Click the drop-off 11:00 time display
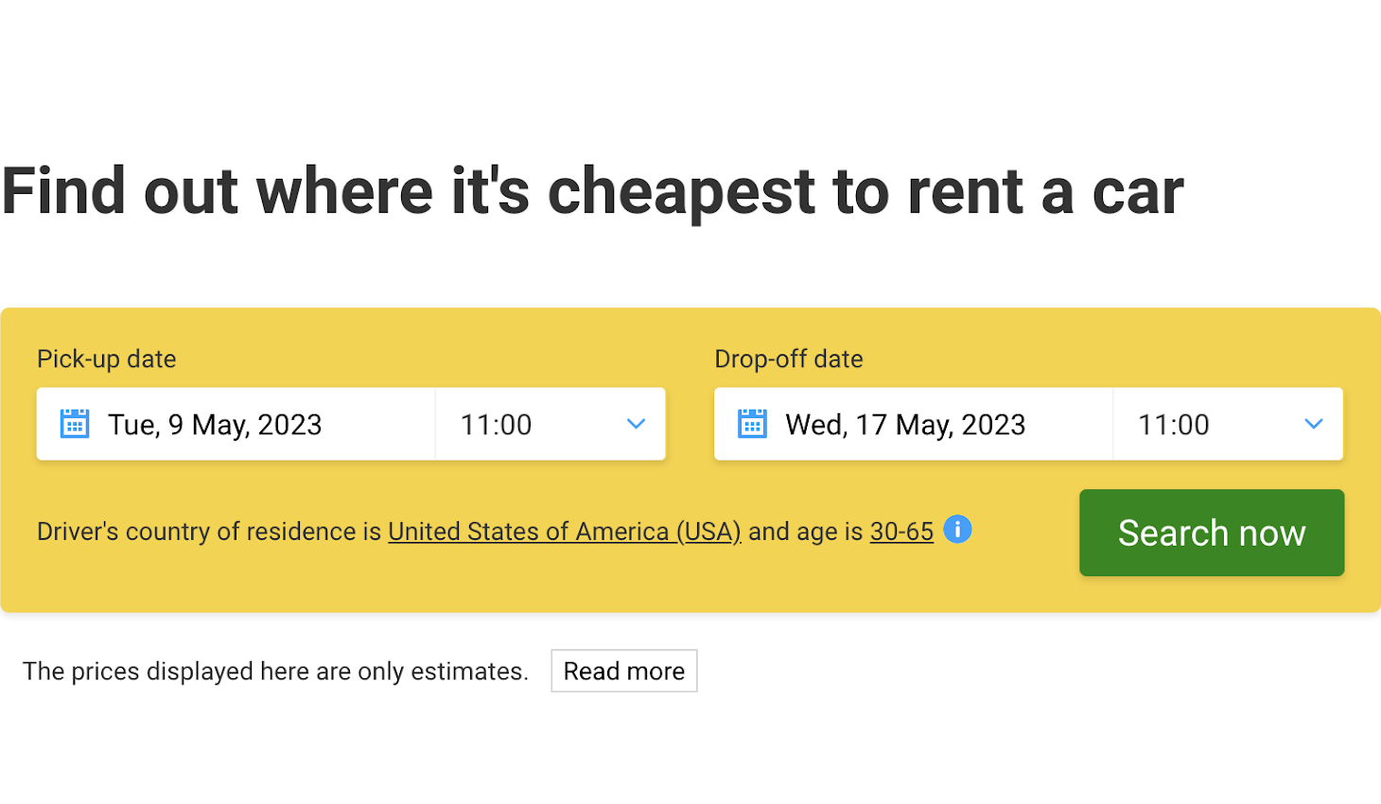This screenshot has width=1381, height=804. (1172, 424)
